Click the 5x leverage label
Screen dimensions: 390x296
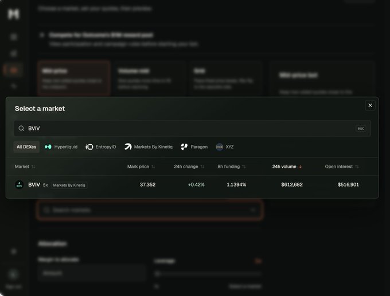45,185
